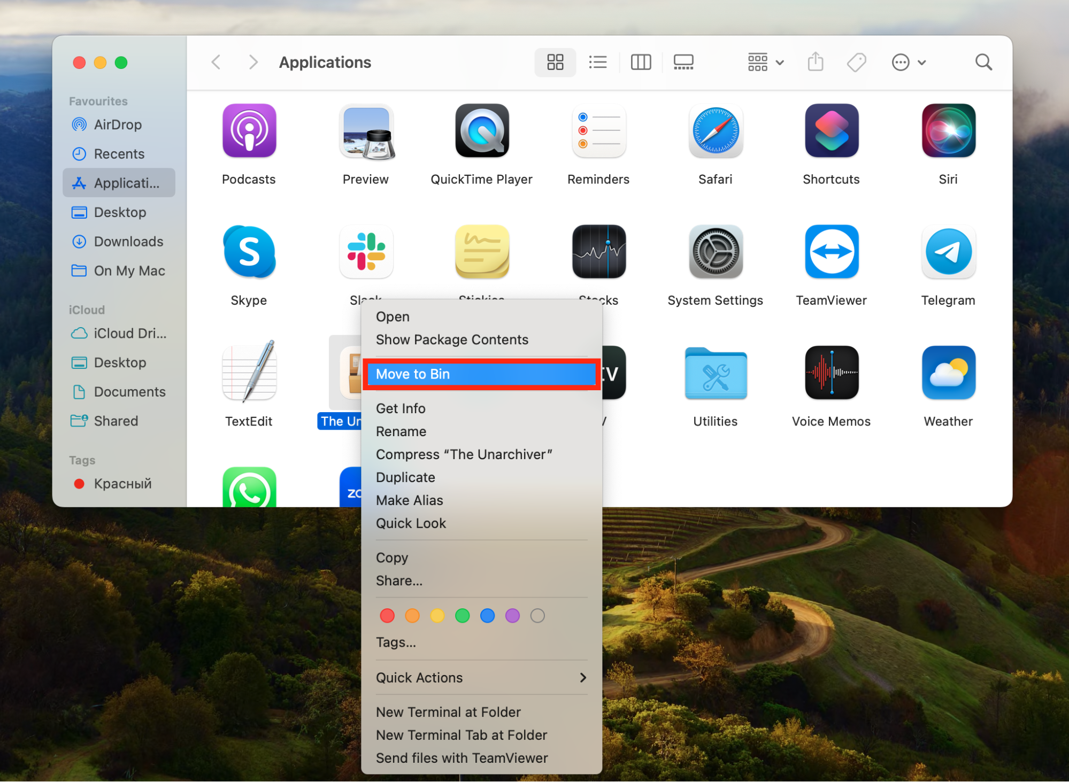Apply the yellow tag color
This screenshot has width=1069, height=782.
[437, 616]
